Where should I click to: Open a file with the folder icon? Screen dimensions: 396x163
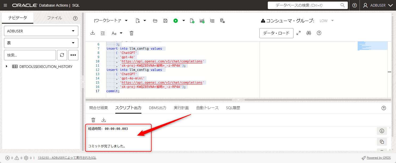(x=155, y=20)
